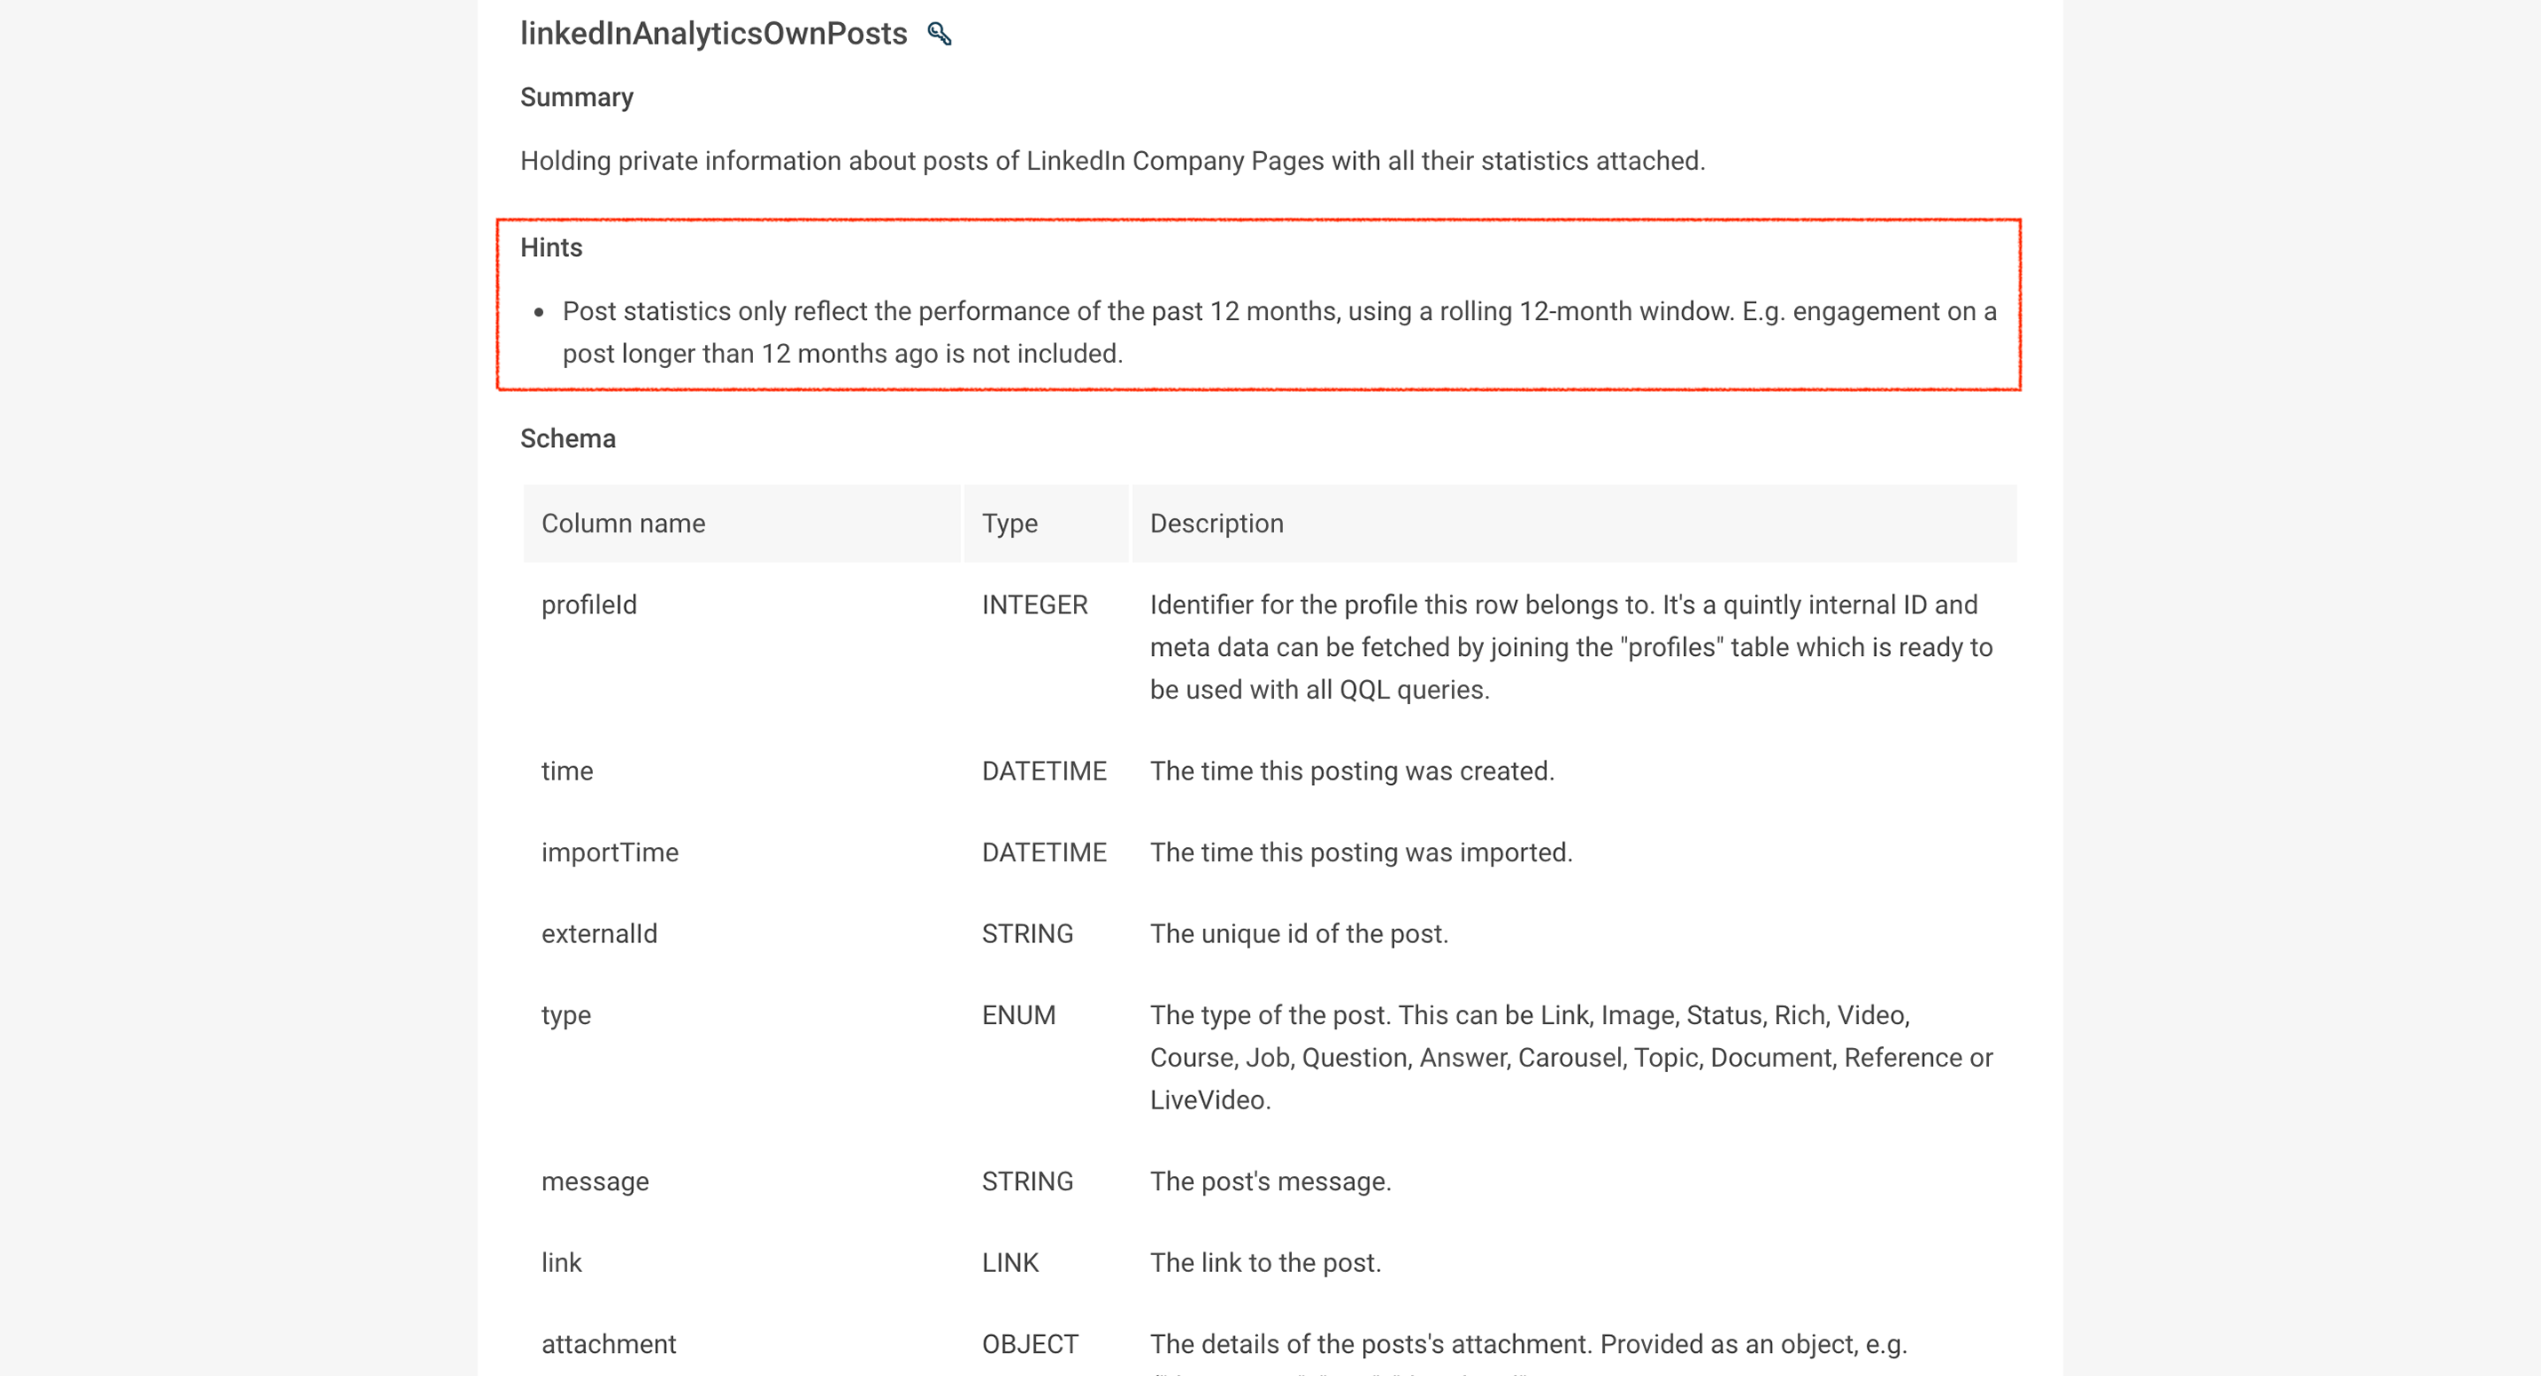The width and height of the screenshot is (2541, 1376).
Task: Click the hint about rolling 12-month window
Action: pos(1279,332)
